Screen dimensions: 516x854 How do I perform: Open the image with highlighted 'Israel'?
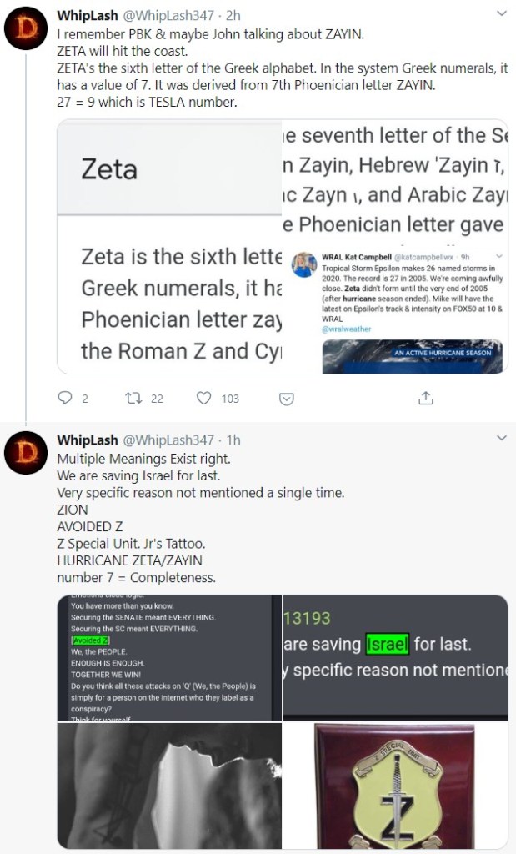click(395, 657)
